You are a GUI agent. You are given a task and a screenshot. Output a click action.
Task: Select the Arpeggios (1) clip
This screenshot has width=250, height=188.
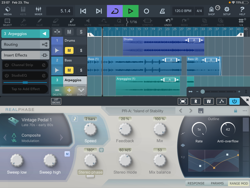point(148,86)
